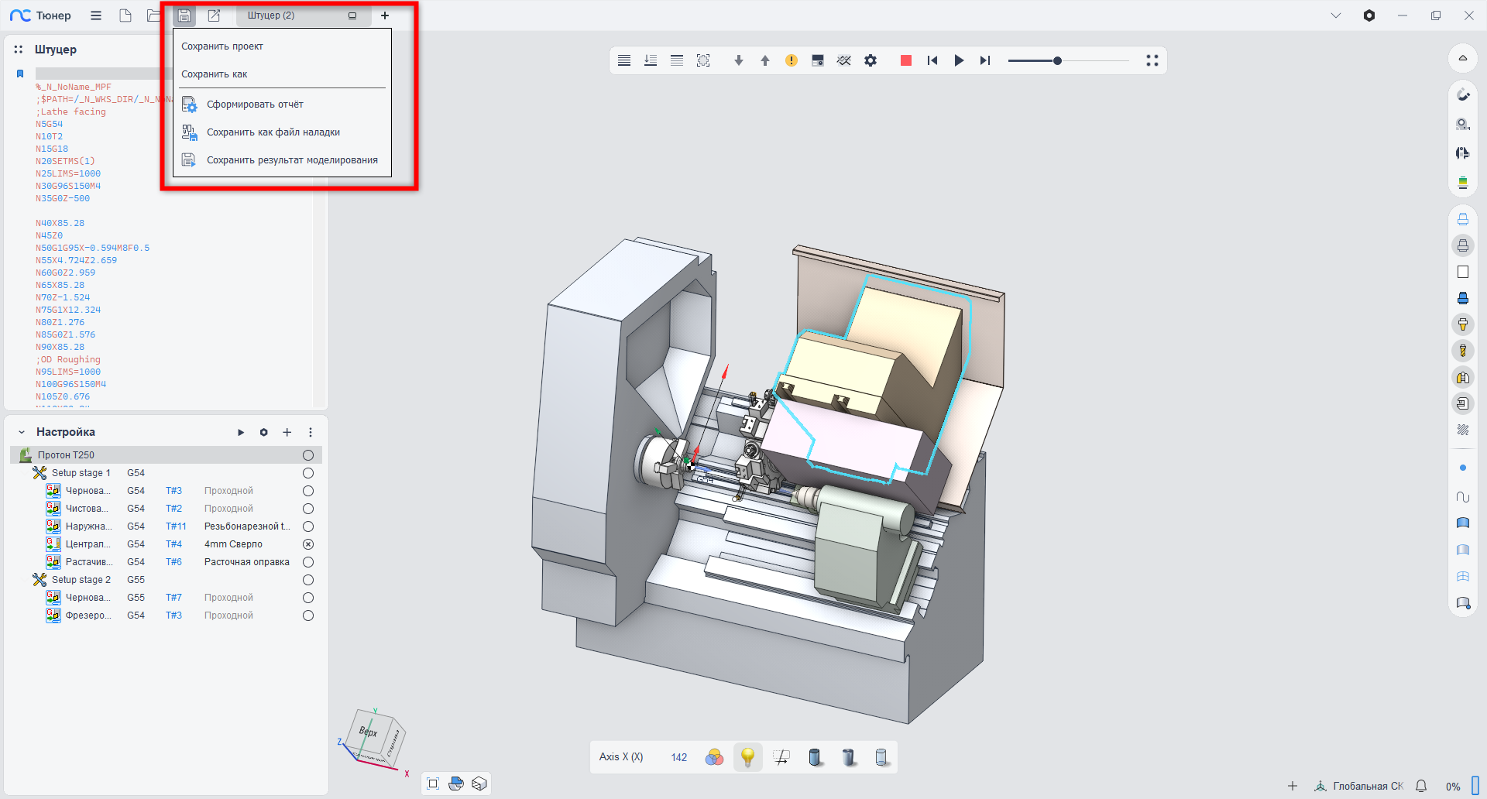The height and width of the screenshot is (799, 1487).
Task: Click the red stop simulation button
Action: tap(905, 60)
